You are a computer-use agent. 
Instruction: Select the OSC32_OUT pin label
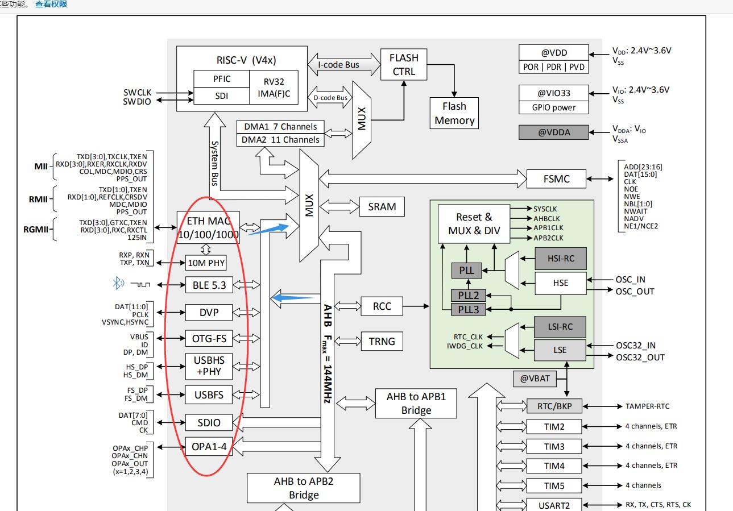coord(640,357)
